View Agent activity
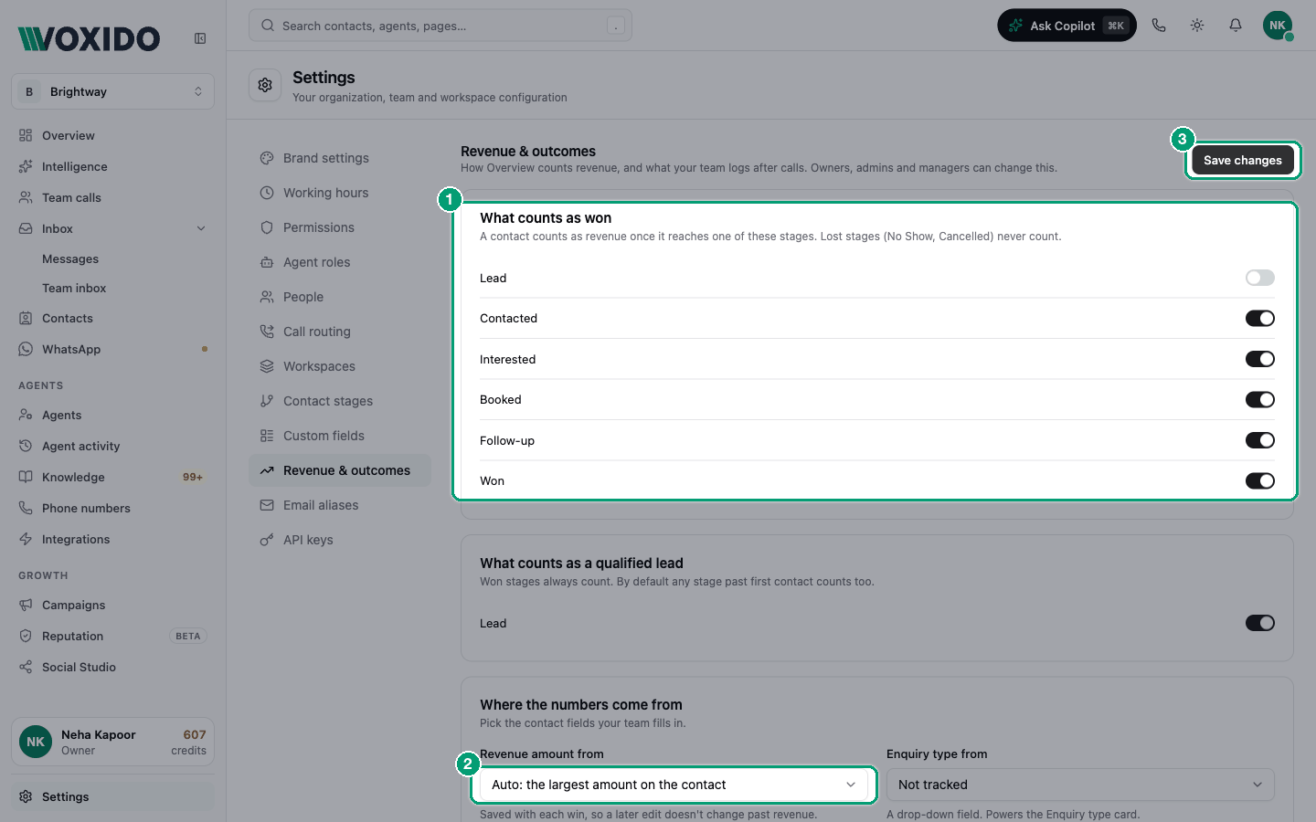The width and height of the screenshot is (1316, 822). tap(113, 446)
